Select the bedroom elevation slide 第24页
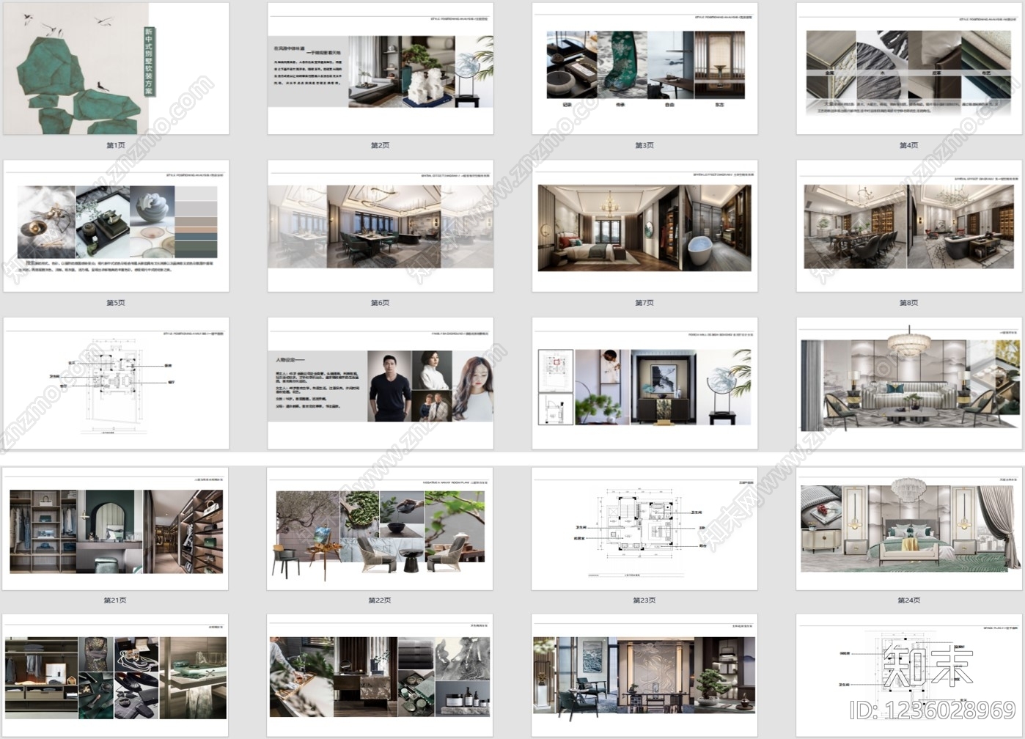Viewport: 1025px width, 739px height. [x=908, y=529]
